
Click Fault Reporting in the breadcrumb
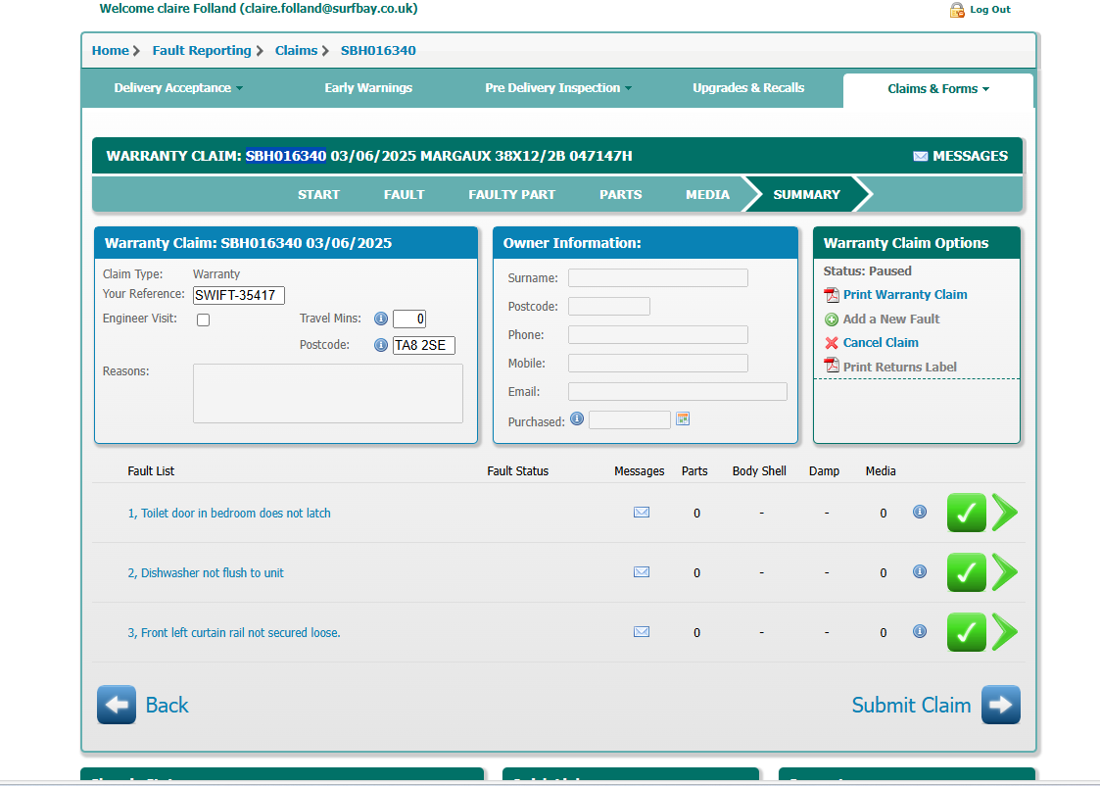(201, 51)
